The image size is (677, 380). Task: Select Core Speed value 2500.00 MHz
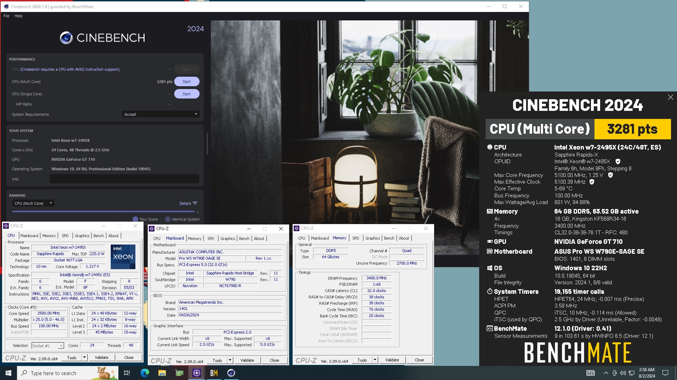[x=49, y=313]
